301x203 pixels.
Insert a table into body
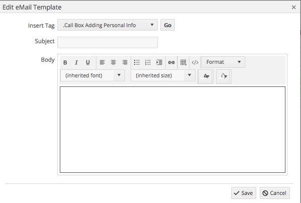[183, 62]
